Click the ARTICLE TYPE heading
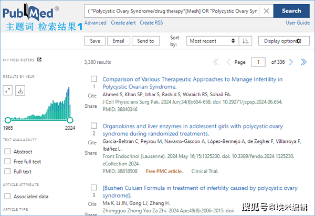The image size is (315, 216). point(15,209)
